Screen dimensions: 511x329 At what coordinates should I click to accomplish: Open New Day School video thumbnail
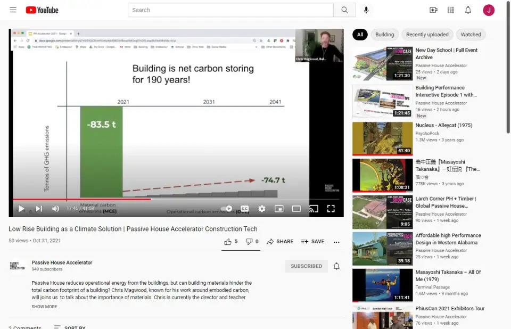[x=382, y=64]
